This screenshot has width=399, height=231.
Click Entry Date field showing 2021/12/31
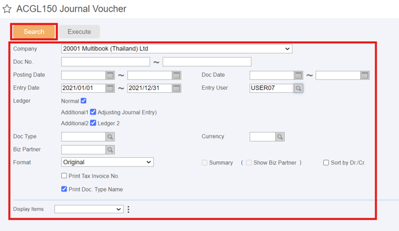[x=150, y=88]
